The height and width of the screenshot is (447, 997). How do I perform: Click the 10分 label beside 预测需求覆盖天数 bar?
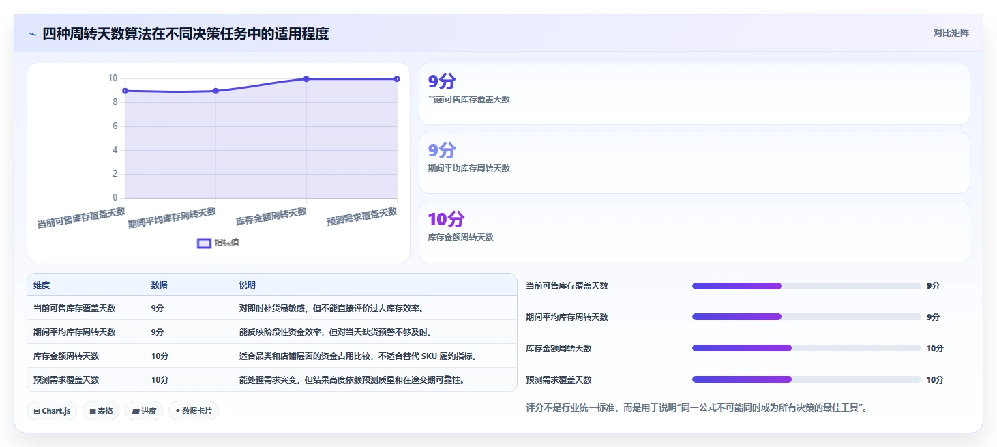[x=935, y=380]
